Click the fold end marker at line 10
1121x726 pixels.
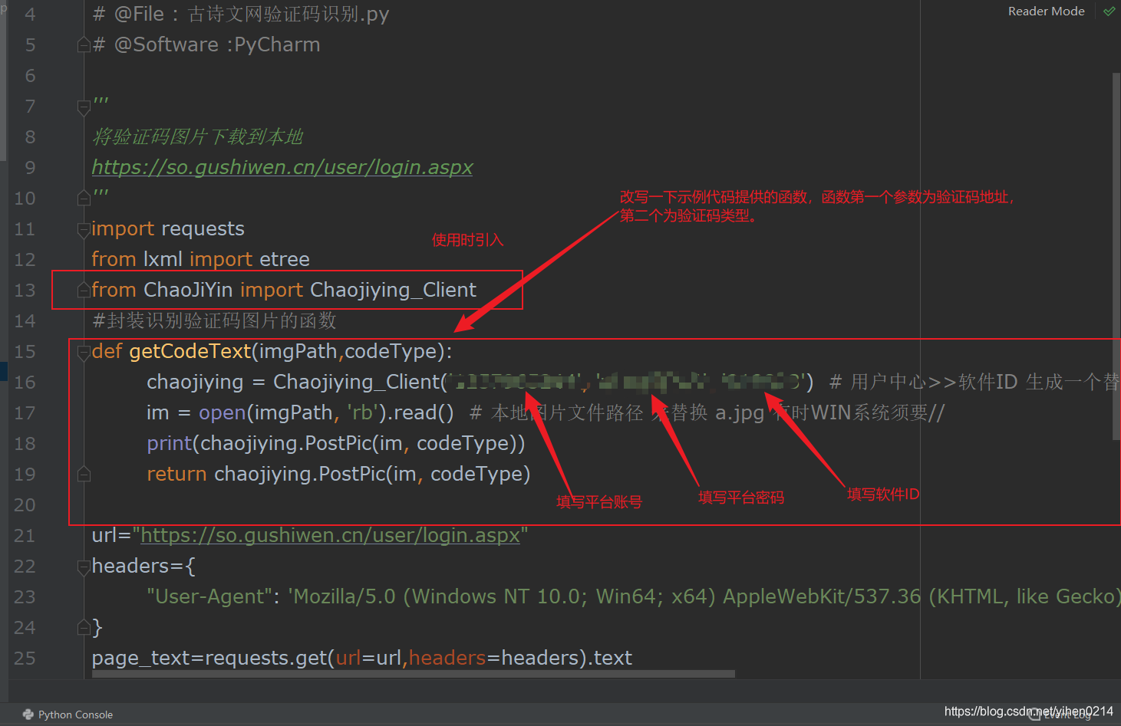(x=84, y=198)
